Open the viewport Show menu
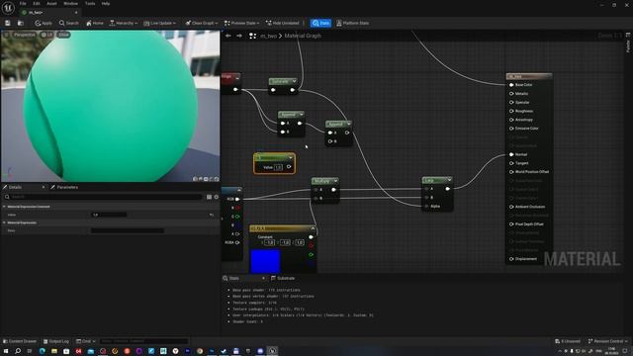 pos(63,35)
